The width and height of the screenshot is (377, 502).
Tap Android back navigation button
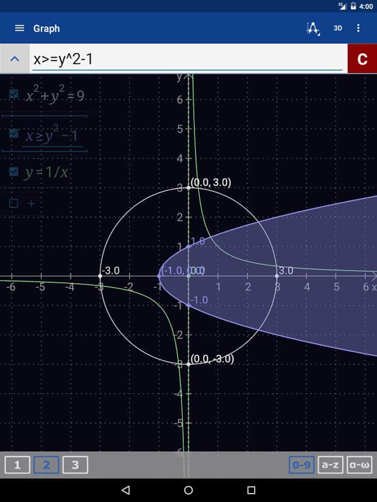[x=126, y=490]
